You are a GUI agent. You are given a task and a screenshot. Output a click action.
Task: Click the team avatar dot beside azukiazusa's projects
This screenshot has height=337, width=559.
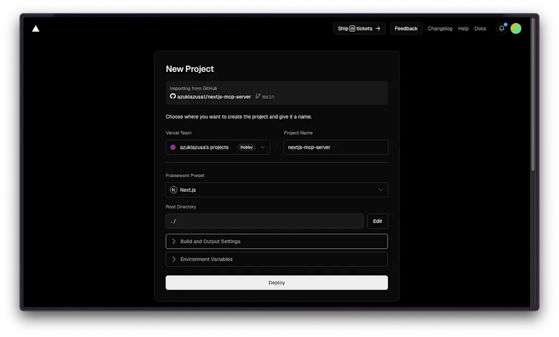[x=173, y=147]
